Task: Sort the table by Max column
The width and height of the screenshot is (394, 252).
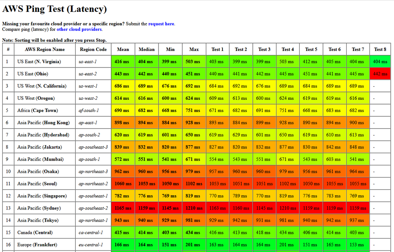Action: (194, 49)
